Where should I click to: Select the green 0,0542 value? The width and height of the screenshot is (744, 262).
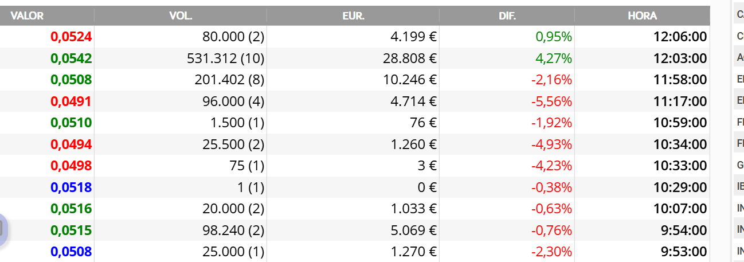(x=71, y=58)
